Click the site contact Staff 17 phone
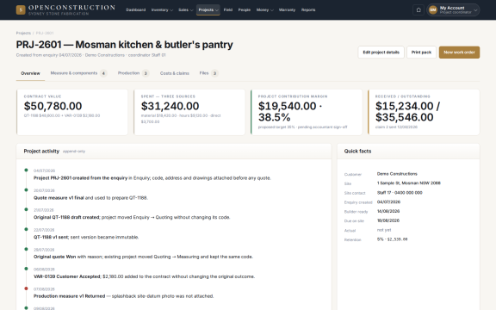This screenshot has height=310, width=496. click(x=400, y=193)
